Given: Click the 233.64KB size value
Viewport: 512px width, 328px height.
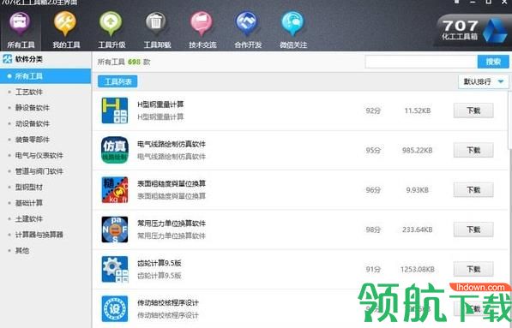Looking at the screenshot, I should [x=418, y=230].
